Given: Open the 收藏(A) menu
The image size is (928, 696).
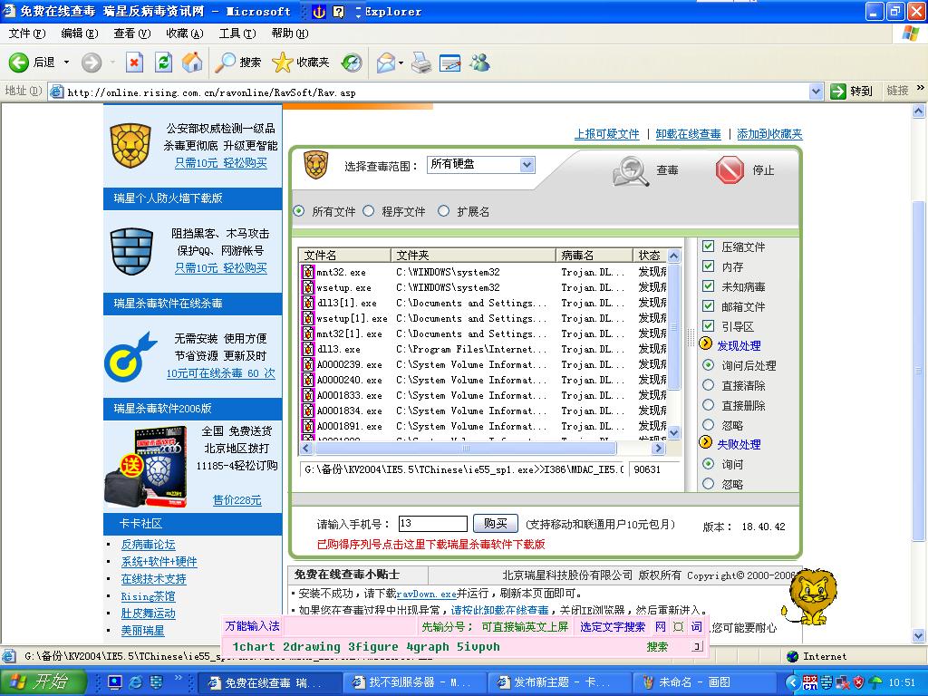Looking at the screenshot, I should (185, 34).
